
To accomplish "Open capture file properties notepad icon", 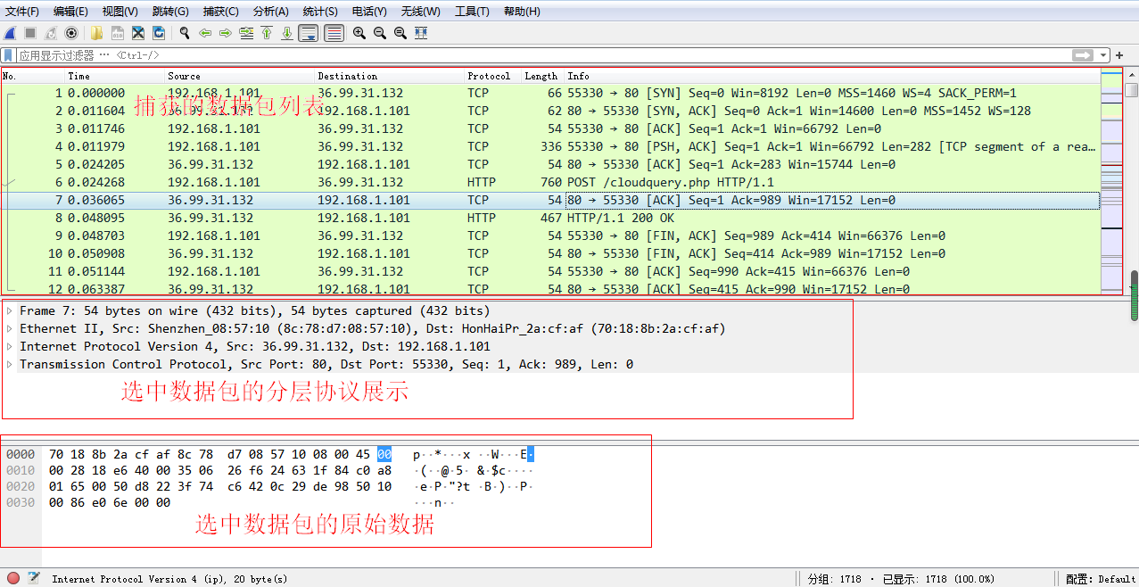I will point(34,578).
